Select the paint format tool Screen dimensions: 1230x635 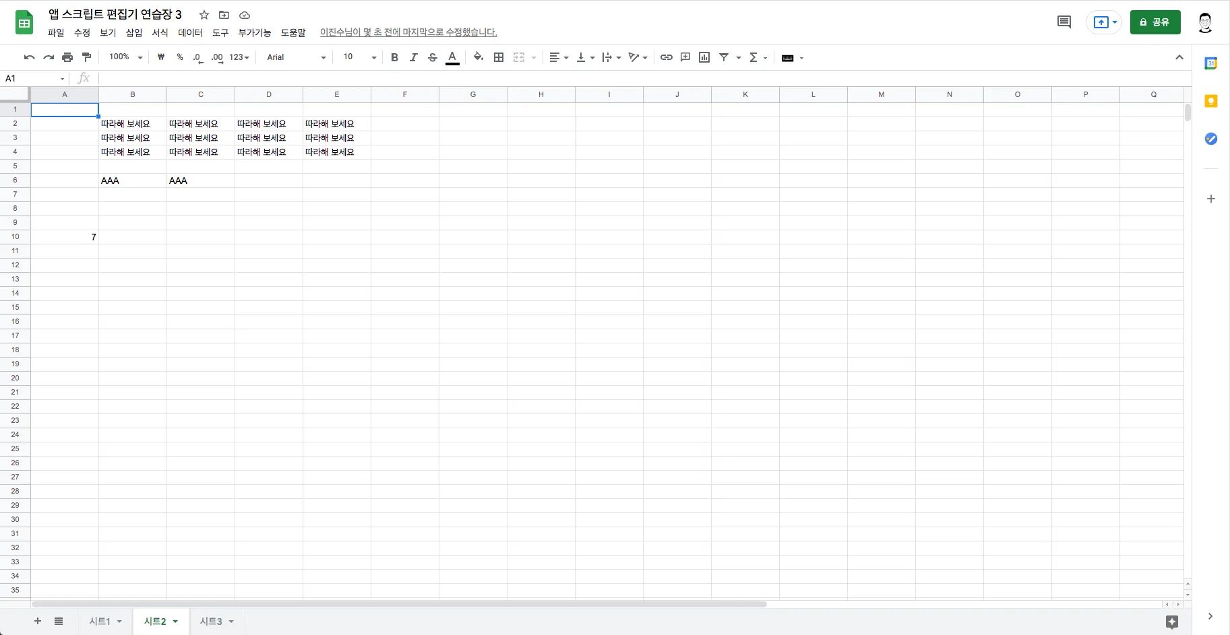pyautogui.click(x=86, y=57)
